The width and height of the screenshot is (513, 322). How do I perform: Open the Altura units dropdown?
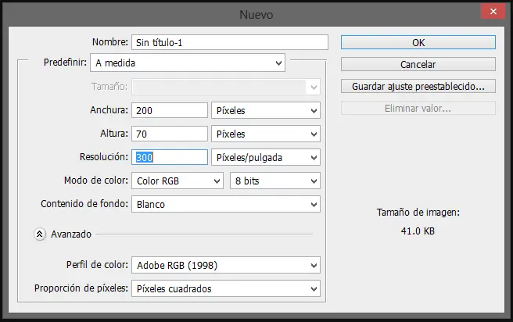click(x=266, y=134)
